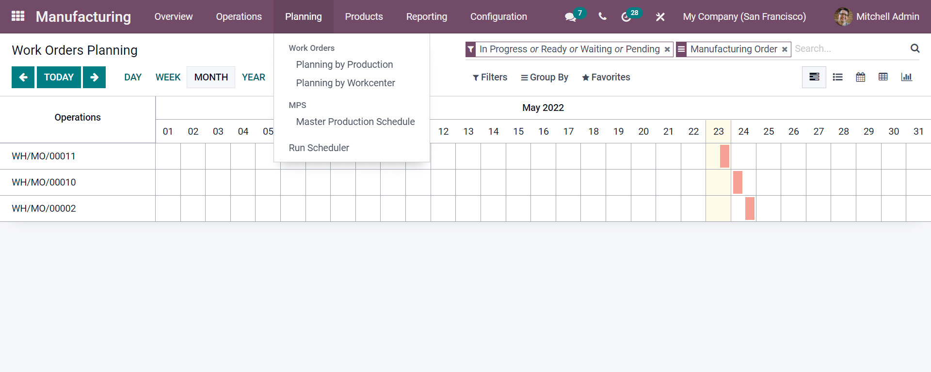The height and width of the screenshot is (372, 931).
Task: Open the discuss messages icon
Action: 570,17
